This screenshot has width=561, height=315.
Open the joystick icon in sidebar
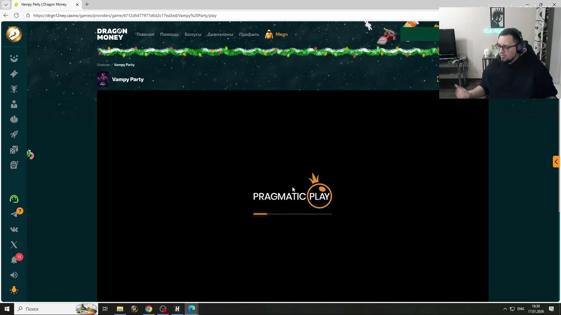[14, 119]
